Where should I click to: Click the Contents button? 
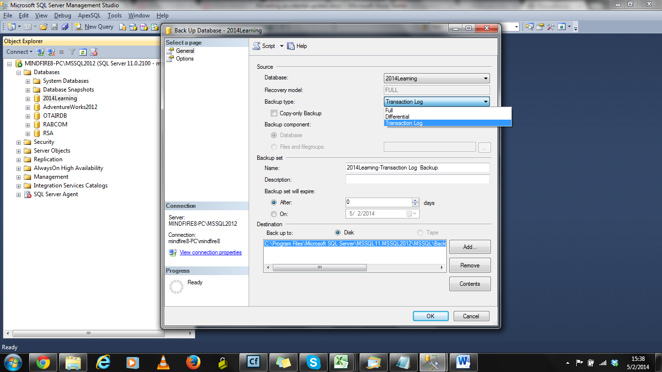tap(470, 284)
